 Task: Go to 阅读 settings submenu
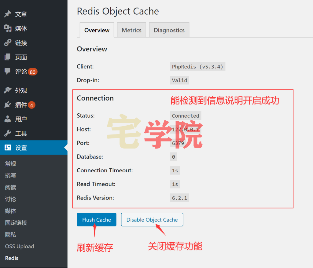pos(10,187)
